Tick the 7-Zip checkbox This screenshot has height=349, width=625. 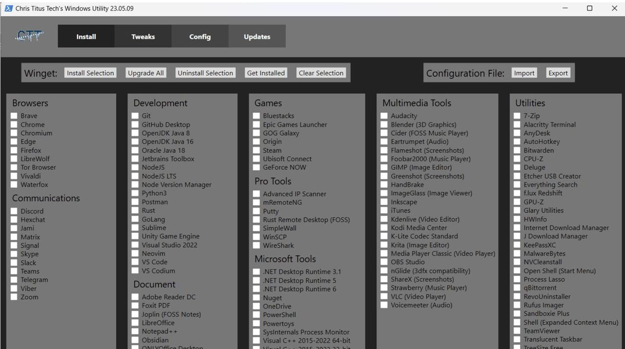[x=517, y=116]
